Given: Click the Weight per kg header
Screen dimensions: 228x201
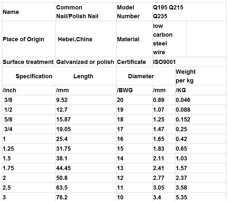Looking at the screenshot, I should coord(186,76).
